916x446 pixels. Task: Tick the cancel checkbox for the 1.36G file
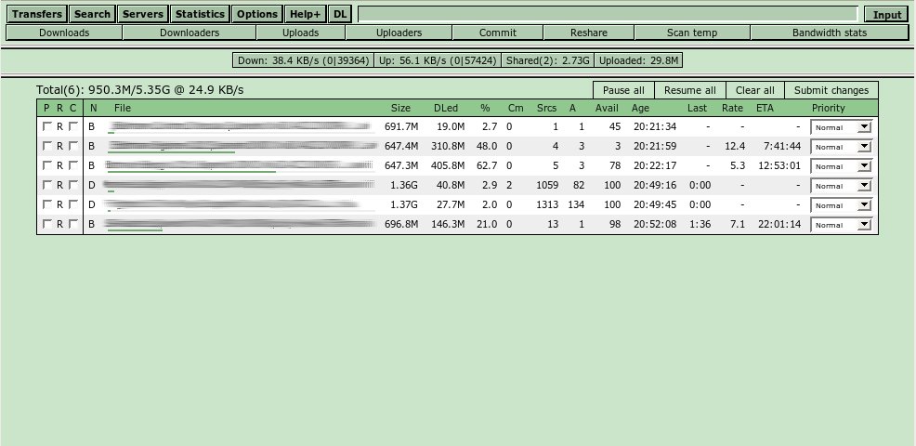tap(73, 185)
